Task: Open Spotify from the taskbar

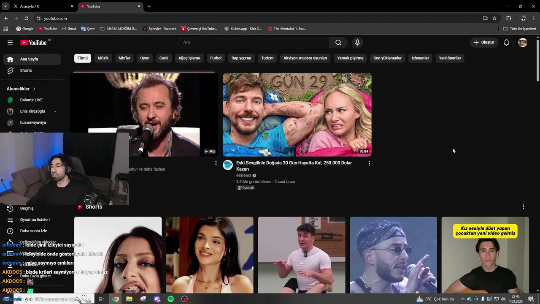Action: tap(170, 299)
